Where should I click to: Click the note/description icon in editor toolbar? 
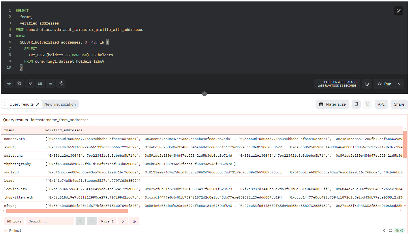click(30, 83)
